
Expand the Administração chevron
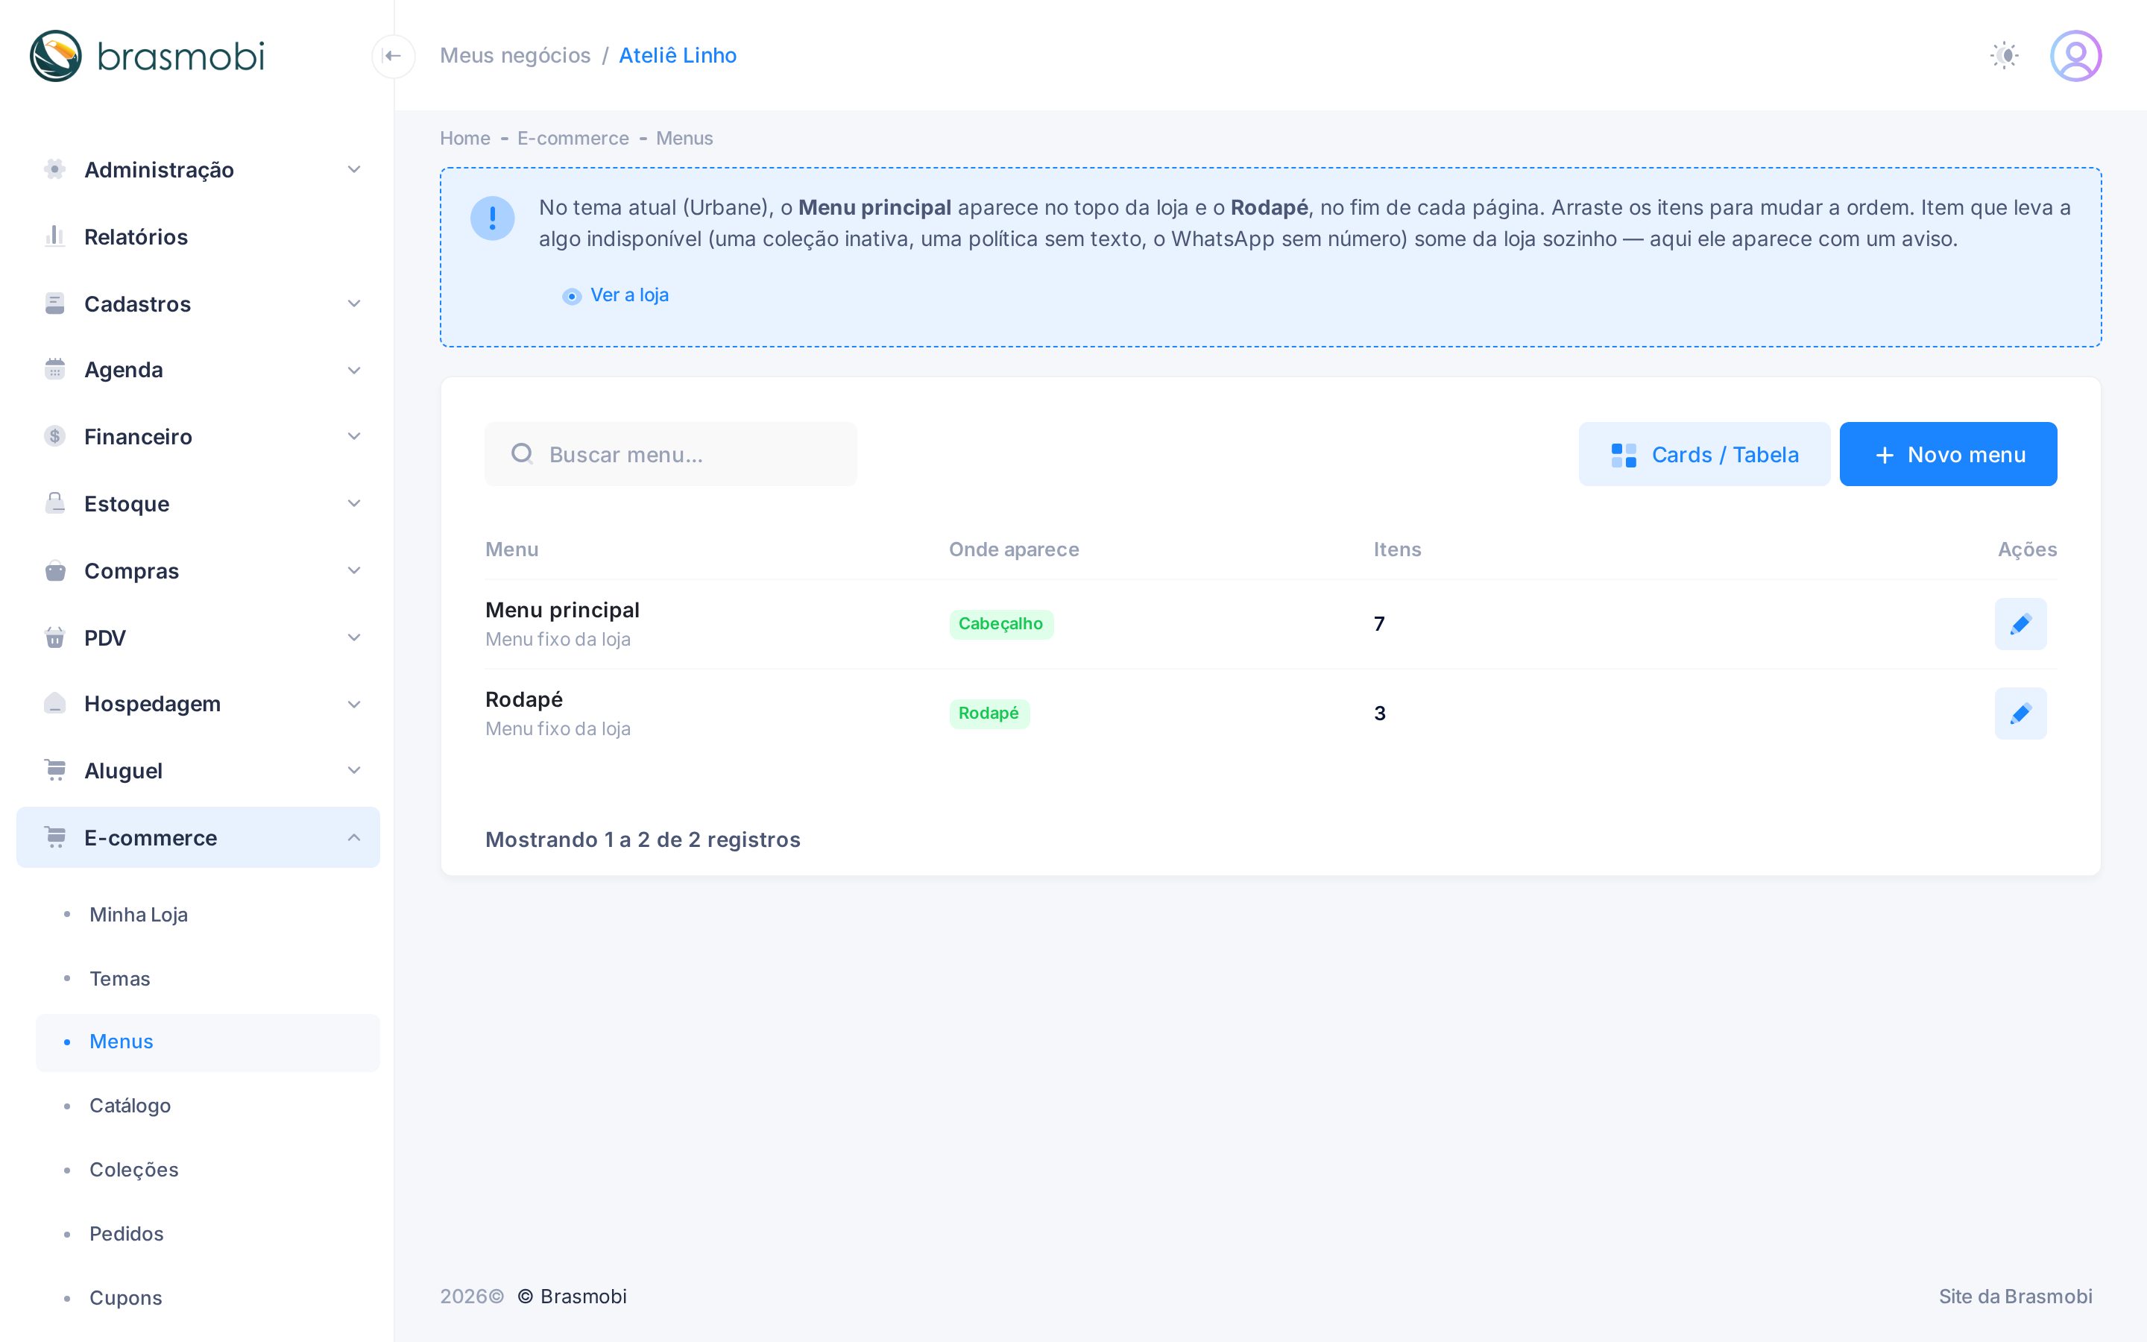coord(354,169)
